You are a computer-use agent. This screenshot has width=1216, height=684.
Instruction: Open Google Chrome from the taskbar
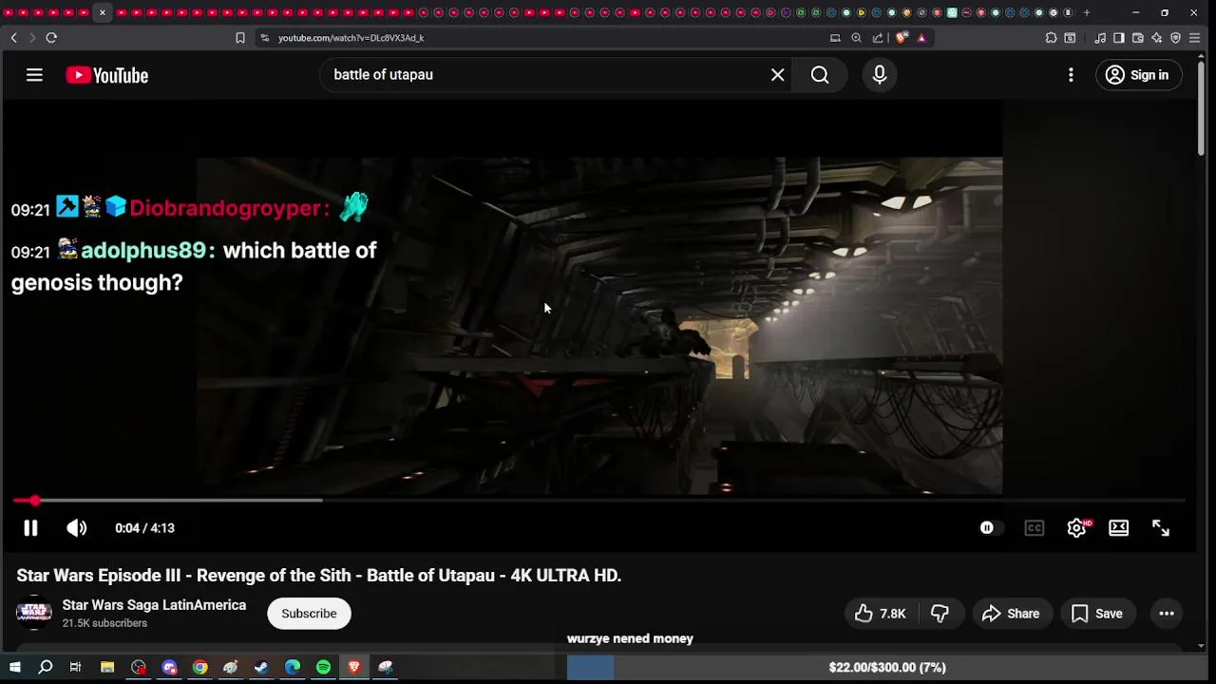[200, 668]
